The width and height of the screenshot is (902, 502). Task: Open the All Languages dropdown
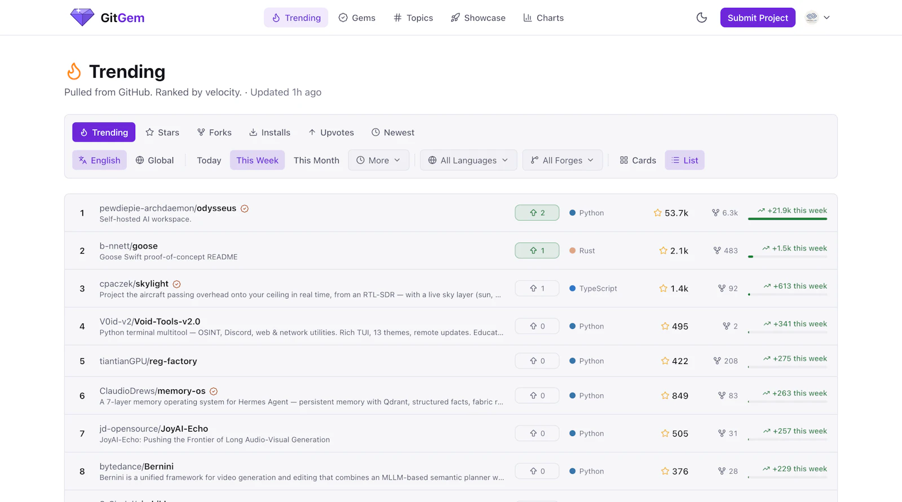[468, 160]
